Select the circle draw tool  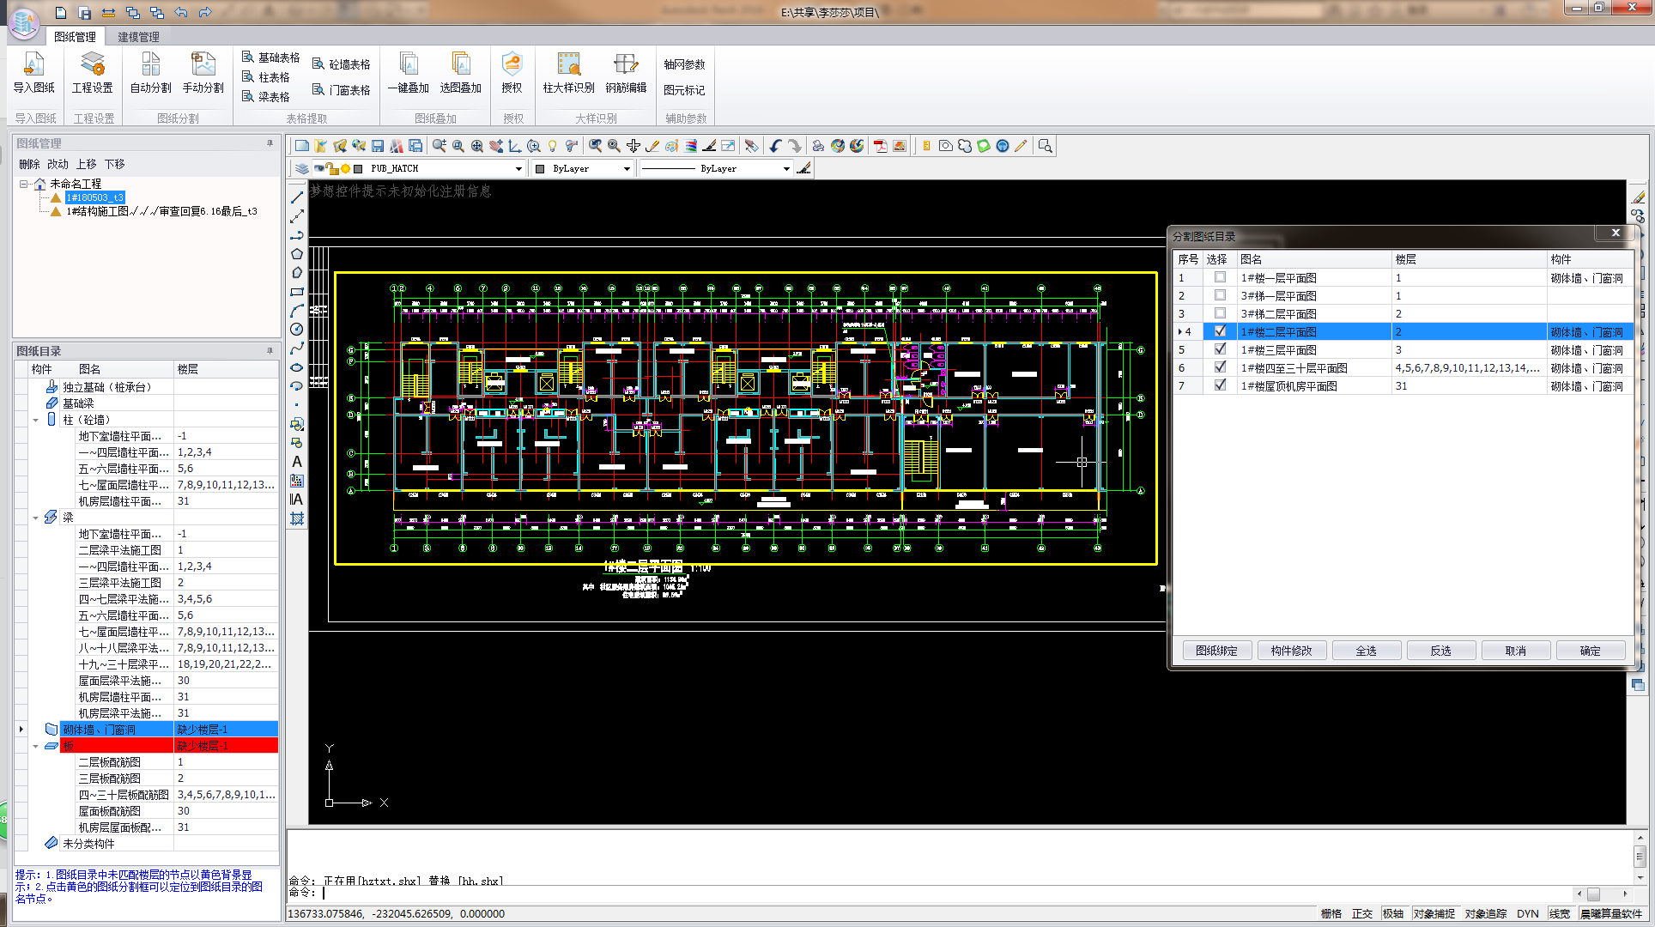[297, 330]
